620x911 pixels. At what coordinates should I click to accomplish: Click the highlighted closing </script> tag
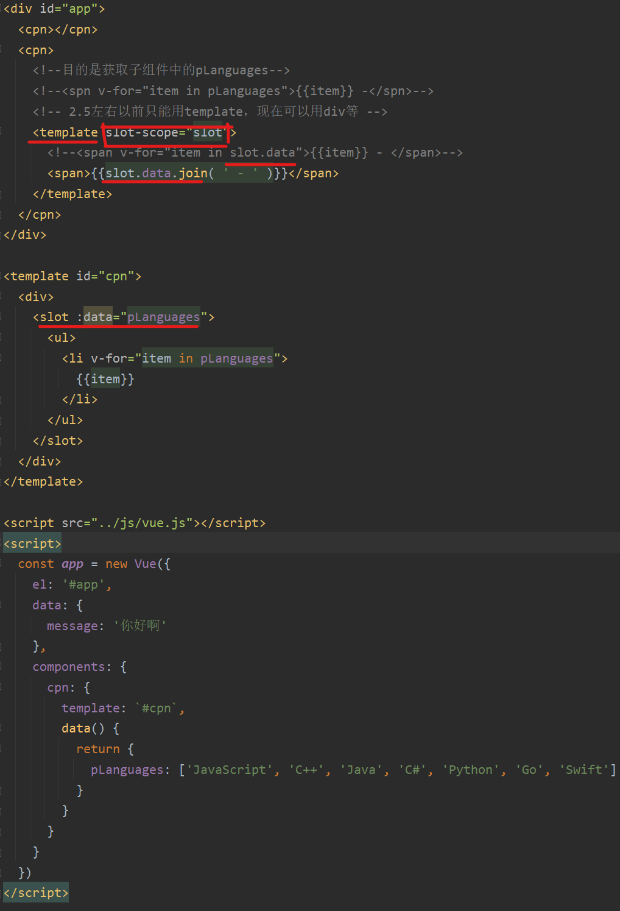point(36,893)
